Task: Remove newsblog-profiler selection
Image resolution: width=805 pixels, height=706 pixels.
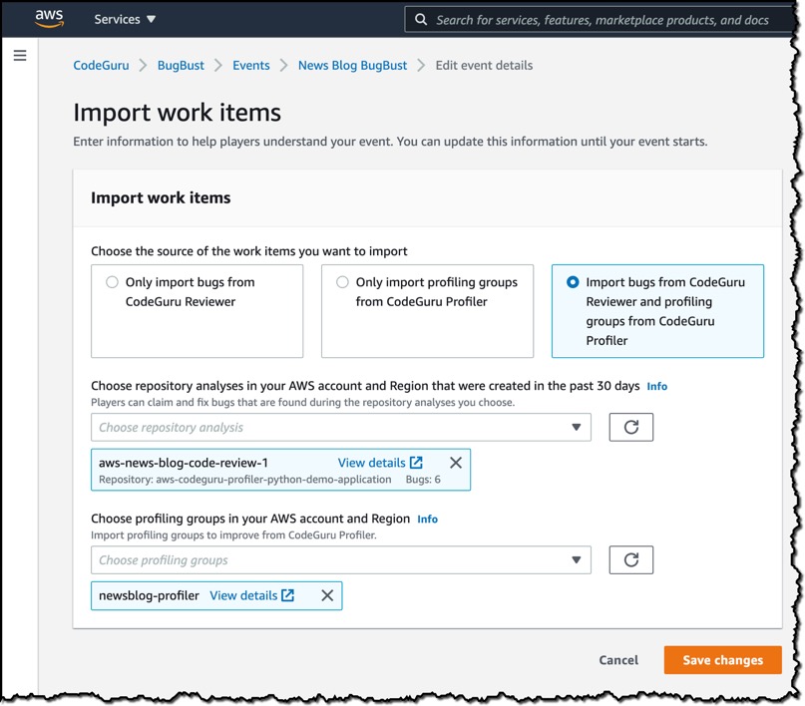Action: [327, 595]
